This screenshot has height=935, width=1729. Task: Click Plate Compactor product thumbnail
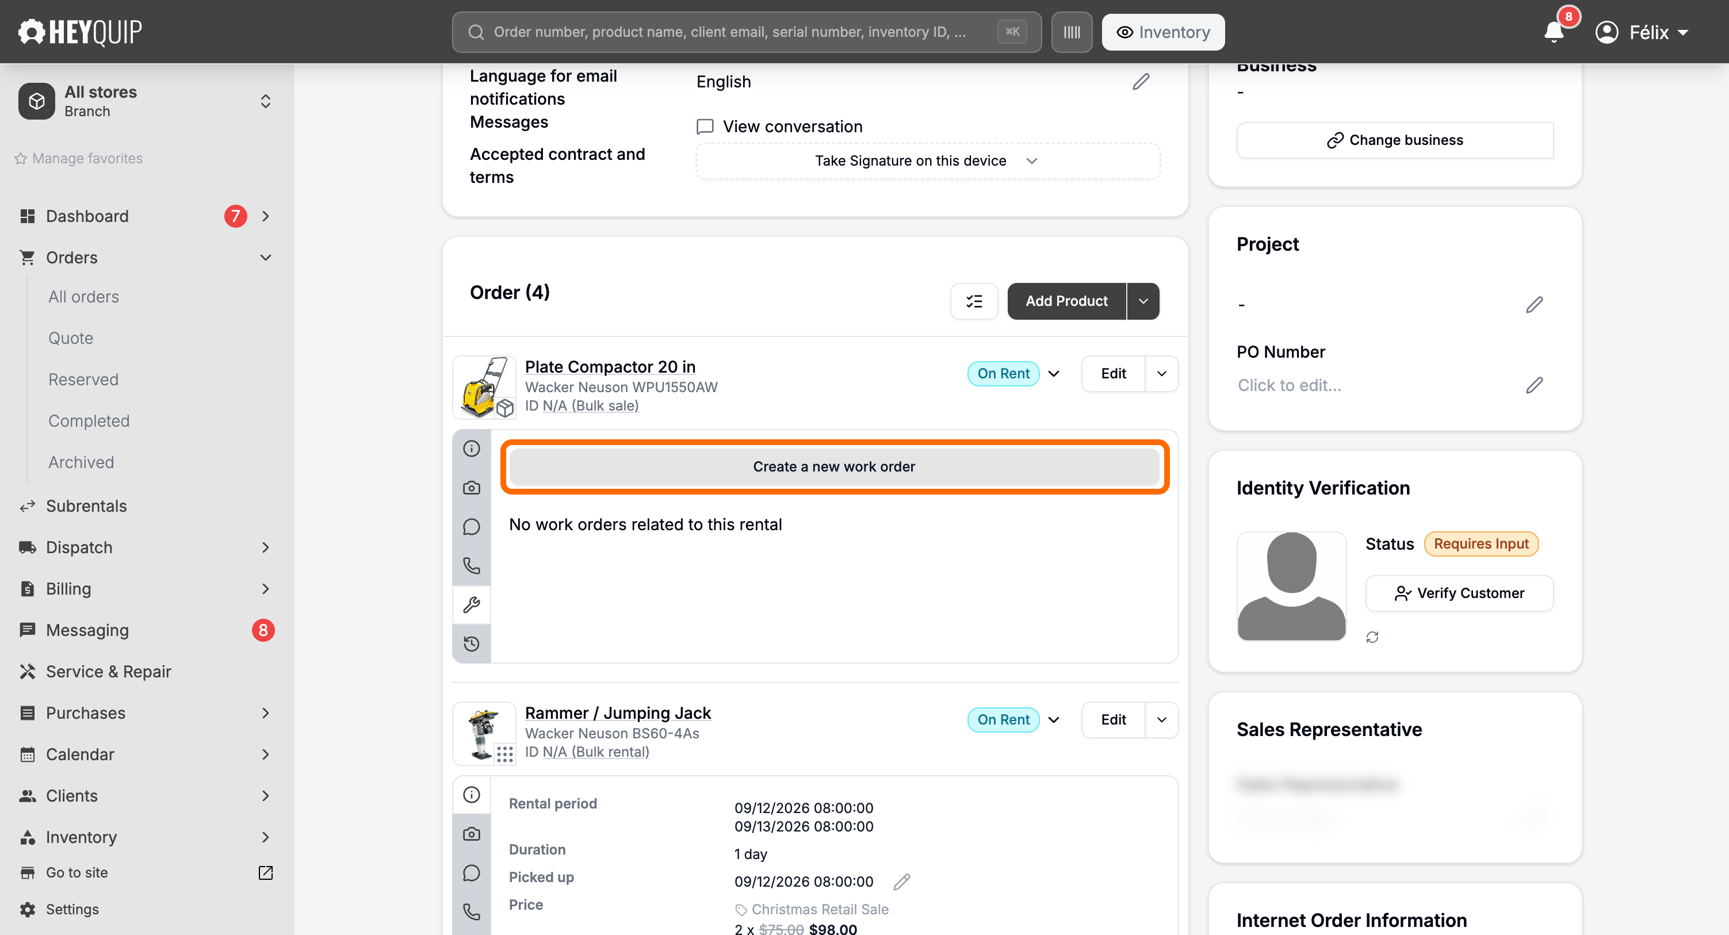484,388
